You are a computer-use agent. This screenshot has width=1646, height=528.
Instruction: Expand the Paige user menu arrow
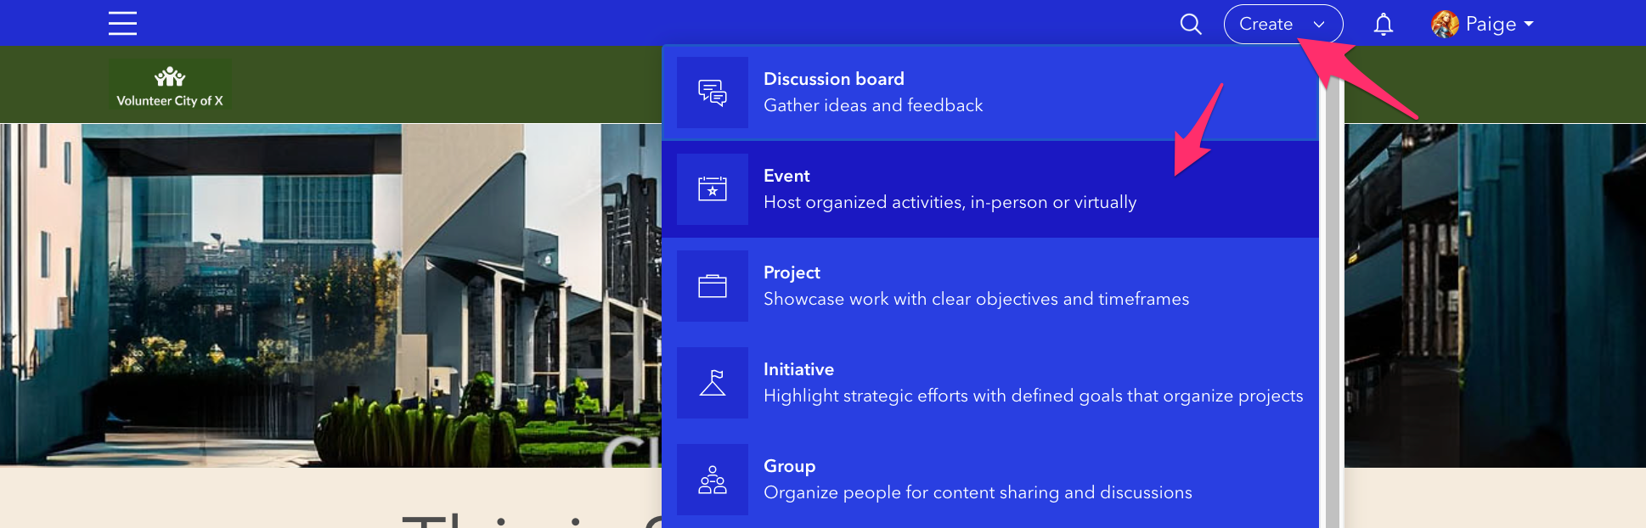pyautogui.click(x=1529, y=24)
